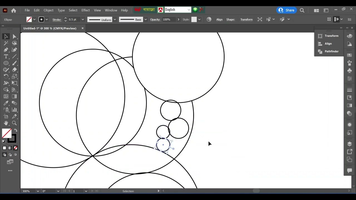The width and height of the screenshot is (356, 200).
Task: Activate the Curvature tool
Action: click(x=14, y=50)
